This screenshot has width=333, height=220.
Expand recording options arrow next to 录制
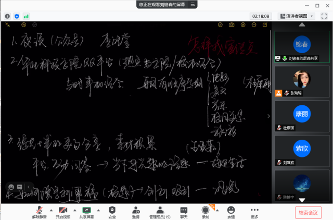pyautogui.click(x=217, y=211)
